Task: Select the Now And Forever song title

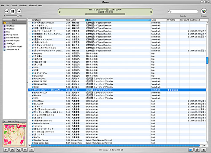Action: pyautogui.click(x=41, y=140)
